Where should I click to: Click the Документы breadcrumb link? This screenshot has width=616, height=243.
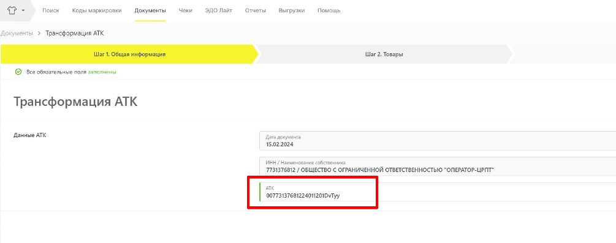click(x=17, y=34)
